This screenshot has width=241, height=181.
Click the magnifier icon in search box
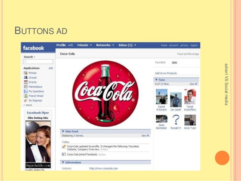pos(26,62)
